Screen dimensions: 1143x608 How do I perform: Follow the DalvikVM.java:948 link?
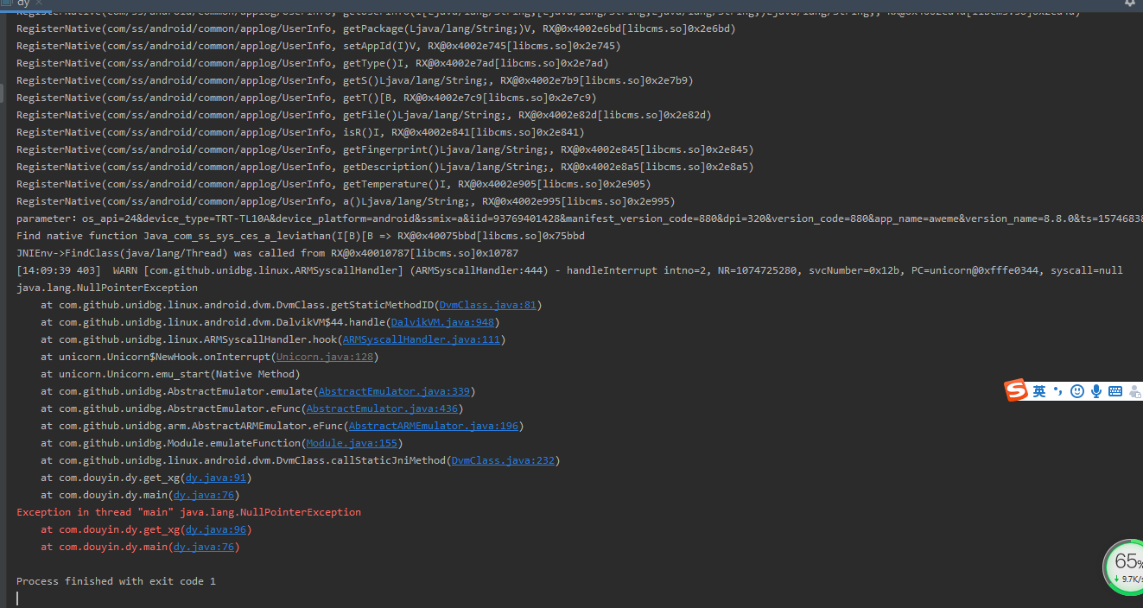(x=442, y=322)
